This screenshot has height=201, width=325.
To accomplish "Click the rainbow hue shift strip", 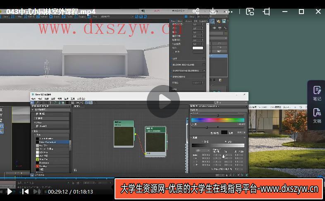I will tap(217, 120).
